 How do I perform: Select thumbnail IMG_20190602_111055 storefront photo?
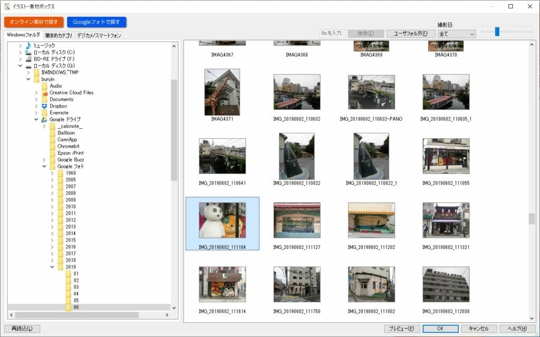(446, 156)
